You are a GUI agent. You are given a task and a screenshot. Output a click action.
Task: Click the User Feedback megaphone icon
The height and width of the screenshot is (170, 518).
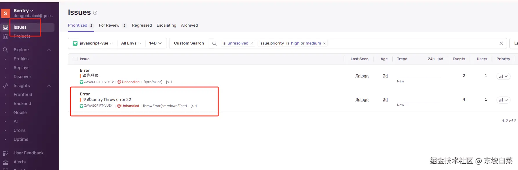6,153
